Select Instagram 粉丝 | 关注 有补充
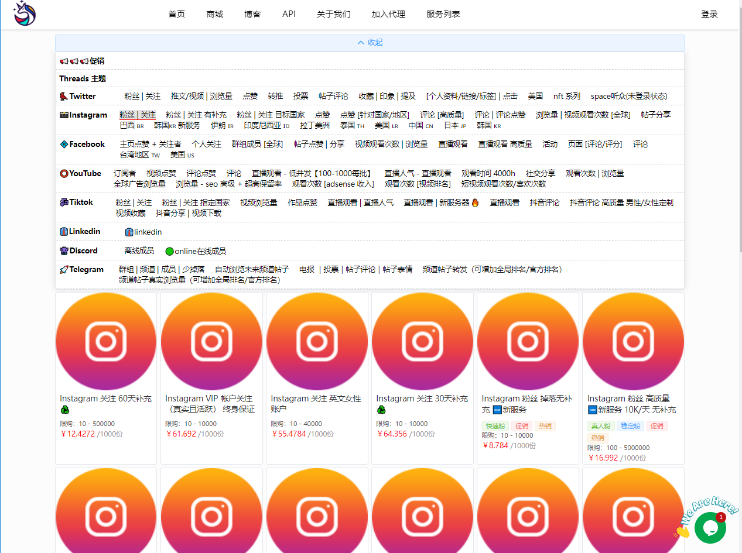Screen dimensions: 742x553 point(196,115)
